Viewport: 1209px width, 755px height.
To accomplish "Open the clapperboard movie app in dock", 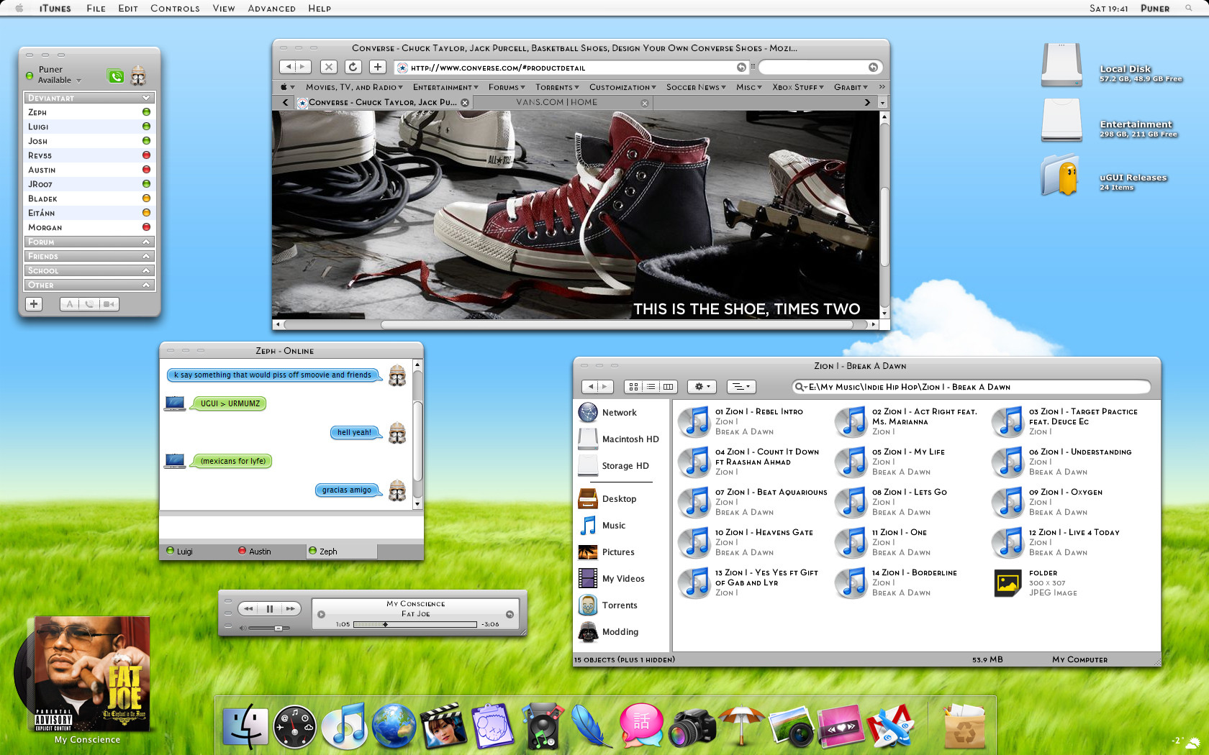I will pyautogui.click(x=444, y=726).
